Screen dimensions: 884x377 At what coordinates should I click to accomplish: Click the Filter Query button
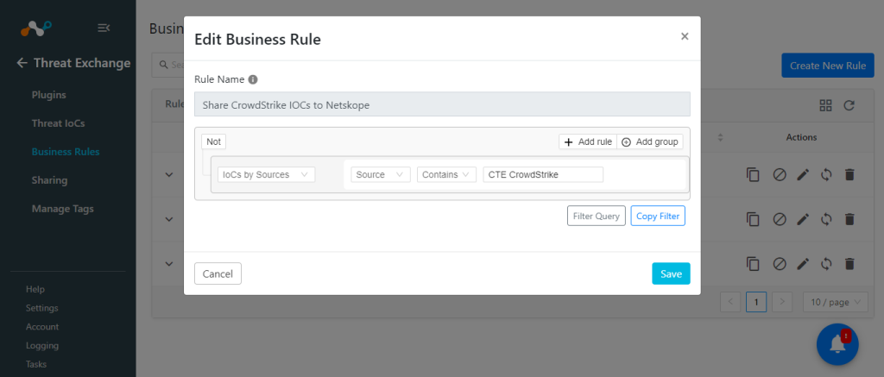(596, 216)
